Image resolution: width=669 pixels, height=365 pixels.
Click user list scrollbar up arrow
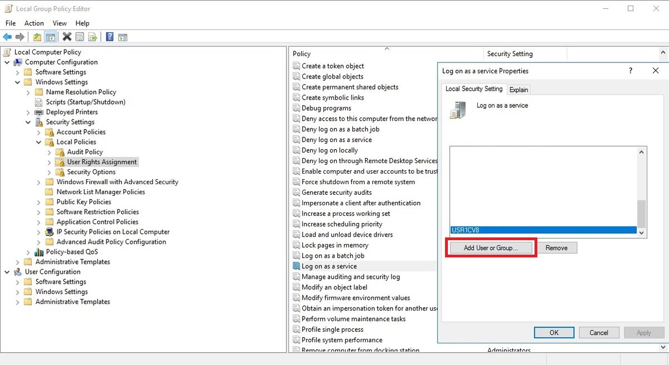pos(642,151)
